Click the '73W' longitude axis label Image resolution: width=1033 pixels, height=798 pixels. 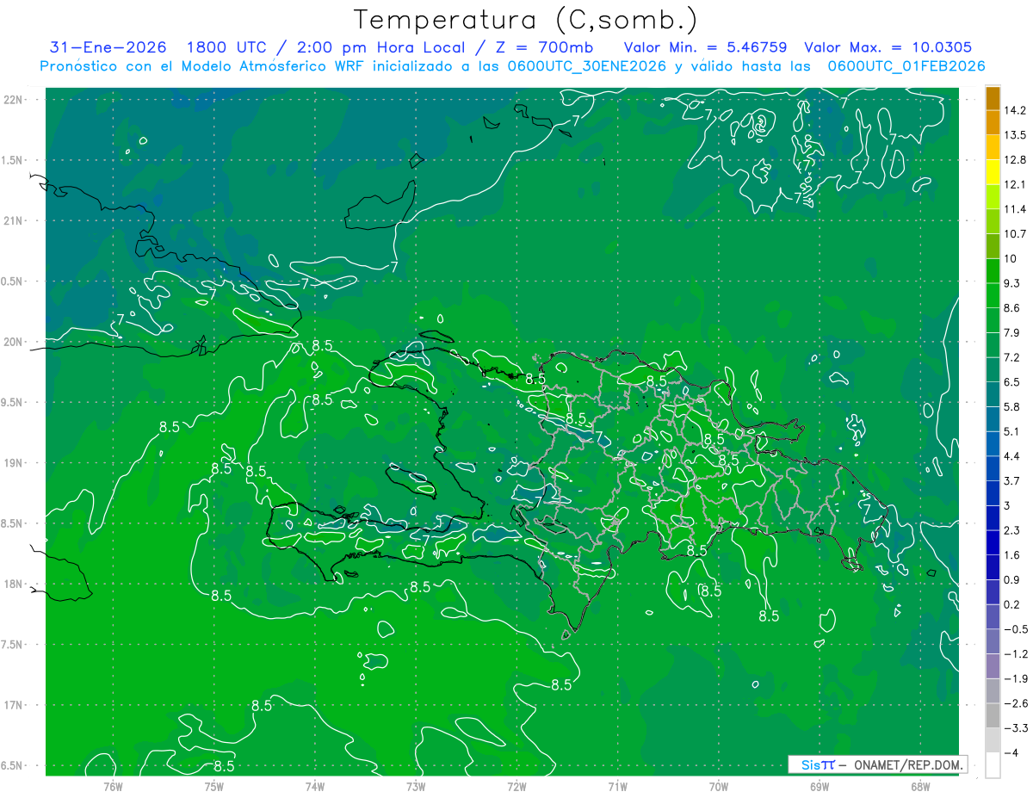pyautogui.click(x=416, y=786)
